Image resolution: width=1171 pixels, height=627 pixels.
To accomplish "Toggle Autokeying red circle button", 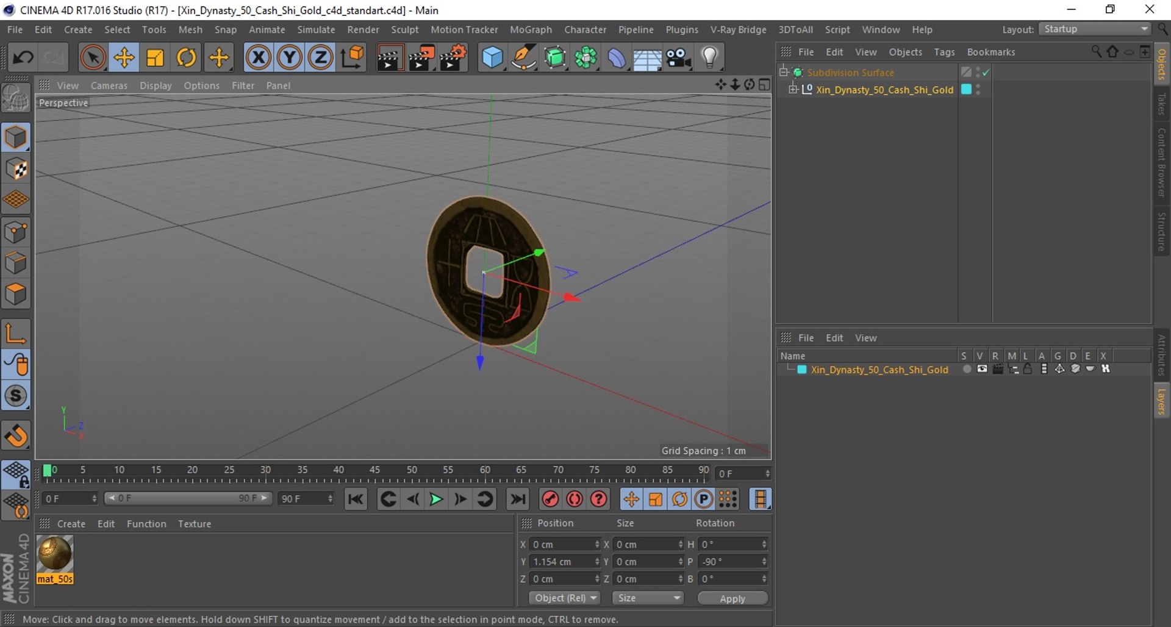I will click(575, 500).
